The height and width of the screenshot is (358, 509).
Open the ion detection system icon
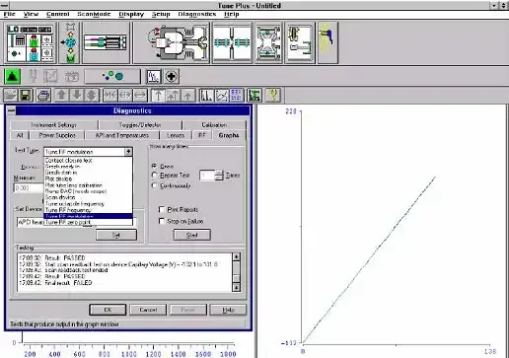(x=300, y=42)
